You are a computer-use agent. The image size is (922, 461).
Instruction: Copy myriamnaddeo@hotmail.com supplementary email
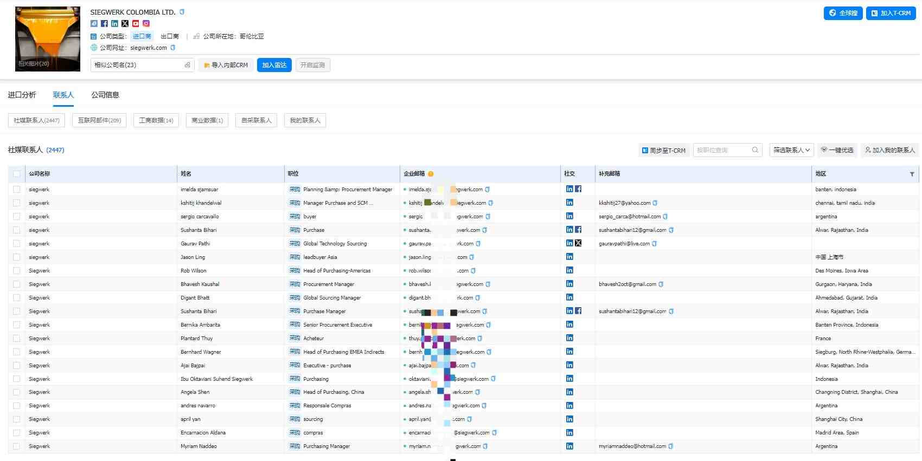point(670,446)
